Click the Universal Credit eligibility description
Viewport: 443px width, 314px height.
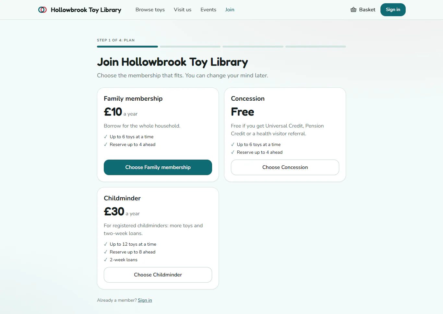tap(277, 130)
